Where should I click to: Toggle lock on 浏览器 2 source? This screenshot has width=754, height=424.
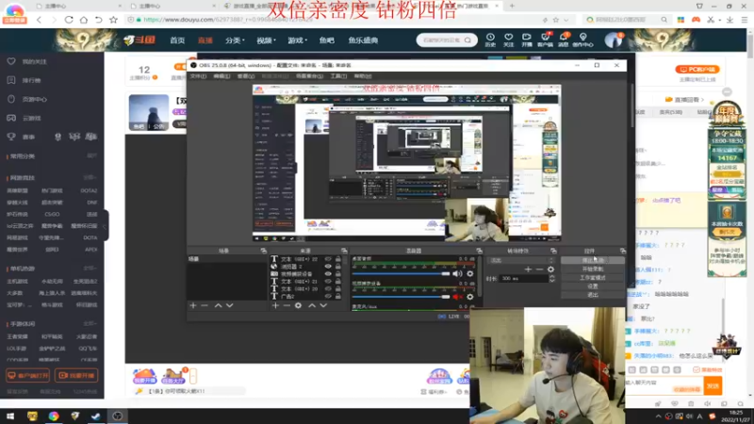pyautogui.click(x=338, y=267)
